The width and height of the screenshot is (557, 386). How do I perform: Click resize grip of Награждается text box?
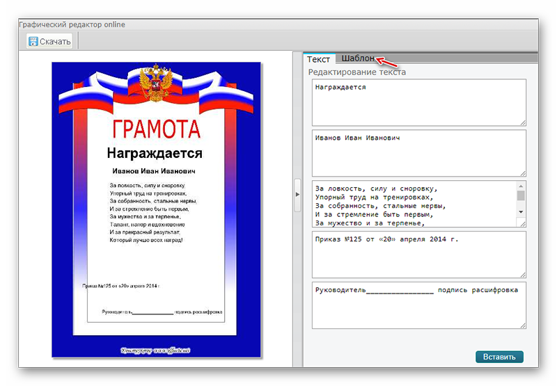(522, 122)
